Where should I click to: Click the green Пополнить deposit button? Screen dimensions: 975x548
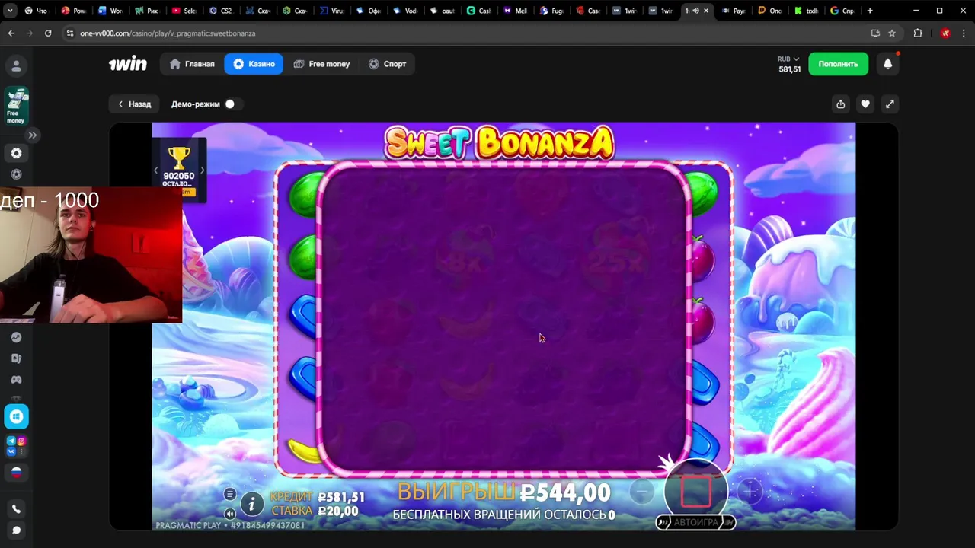coord(838,64)
